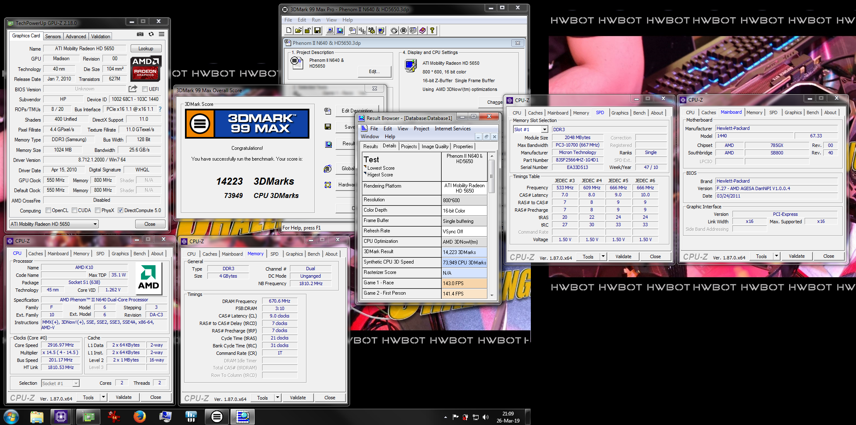Click the Action Center flag icon in tray

pyautogui.click(x=455, y=417)
